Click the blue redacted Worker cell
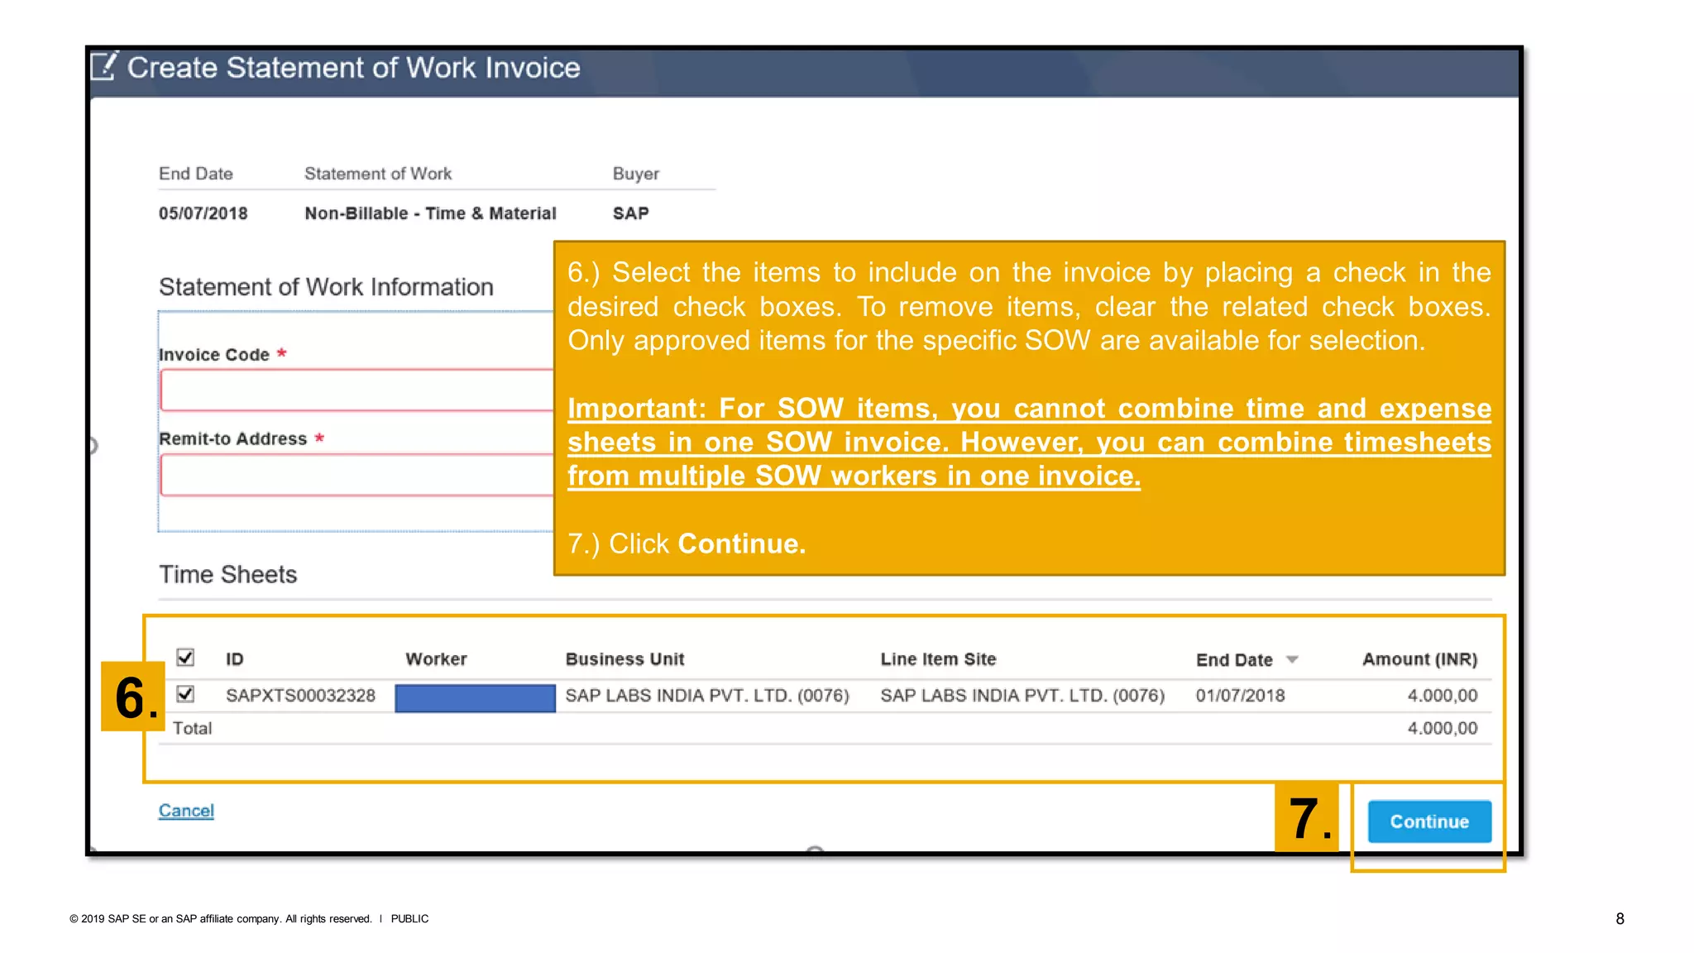 (475, 697)
